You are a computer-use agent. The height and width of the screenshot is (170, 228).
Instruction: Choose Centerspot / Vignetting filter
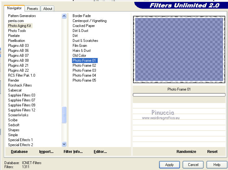pos(90,21)
